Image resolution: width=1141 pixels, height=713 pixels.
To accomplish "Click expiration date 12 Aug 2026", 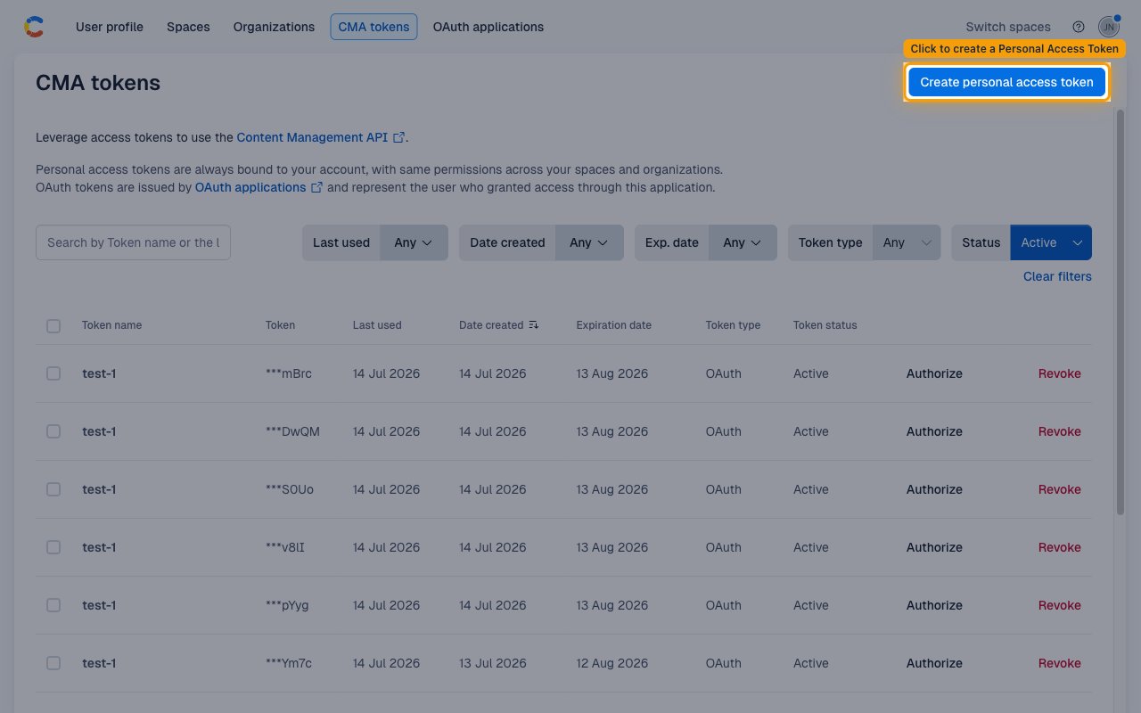I will click(x=612, y=663).
